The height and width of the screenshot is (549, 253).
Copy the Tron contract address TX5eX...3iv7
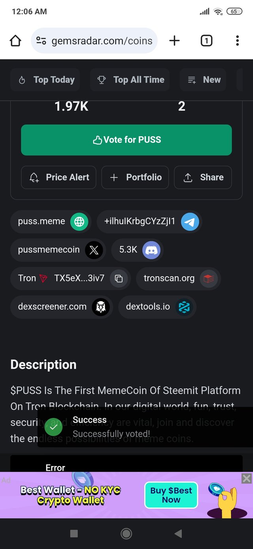(x=119, y=279)
